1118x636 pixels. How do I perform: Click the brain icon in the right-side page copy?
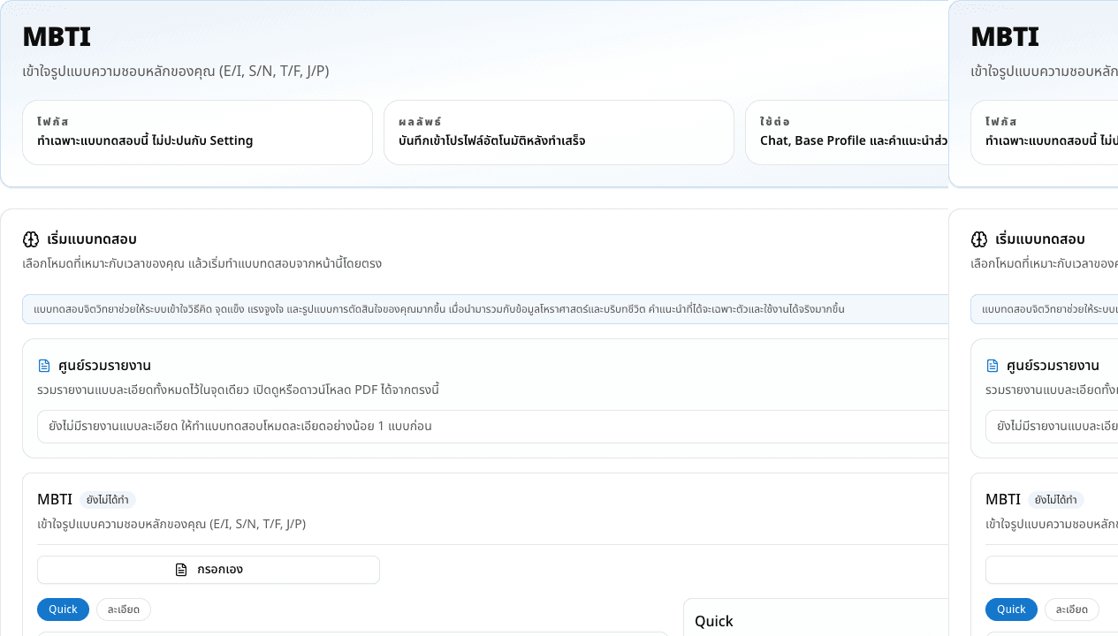(978, 239)
